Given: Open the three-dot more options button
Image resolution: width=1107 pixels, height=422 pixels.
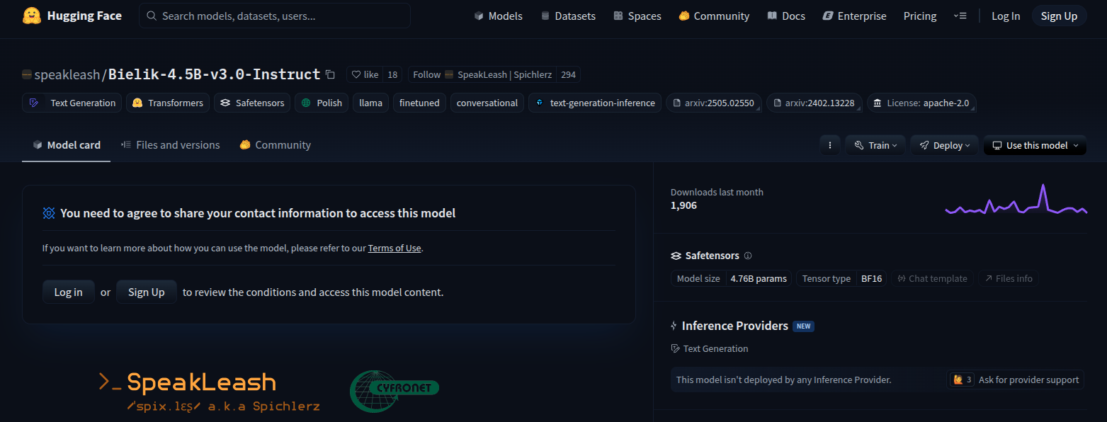Looking at the screenshot, I should 829,145.
